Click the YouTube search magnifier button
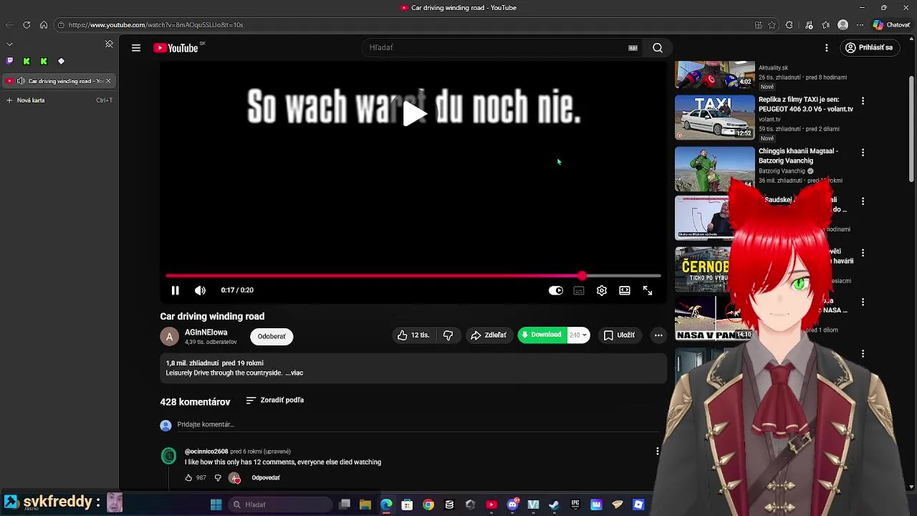917x516 pixels. coord(658,48)
